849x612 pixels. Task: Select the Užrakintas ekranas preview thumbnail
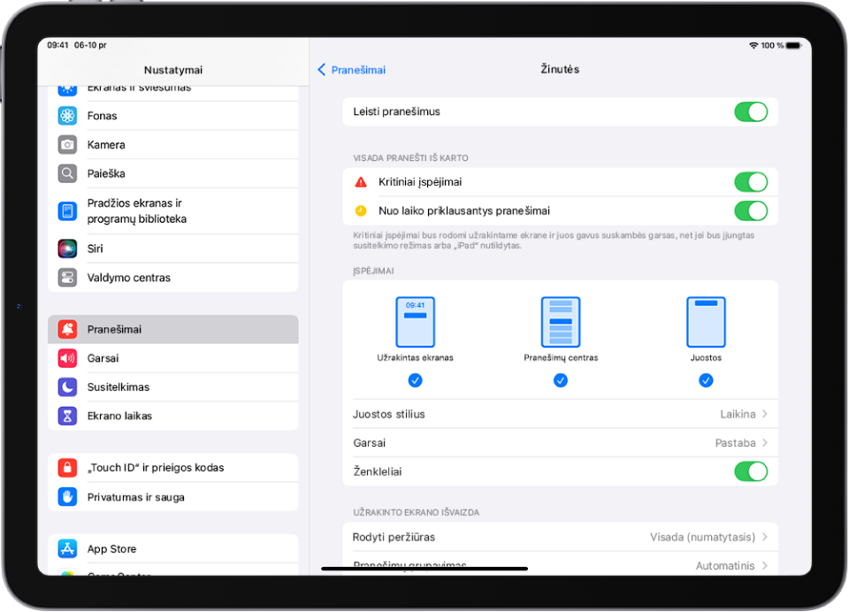point(416,322)
